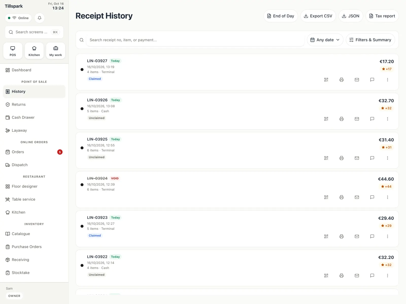Image resolution: width=406 pixels, height=304 pixels.
Task: Click the End of Day button
Action: pos(281,16)
